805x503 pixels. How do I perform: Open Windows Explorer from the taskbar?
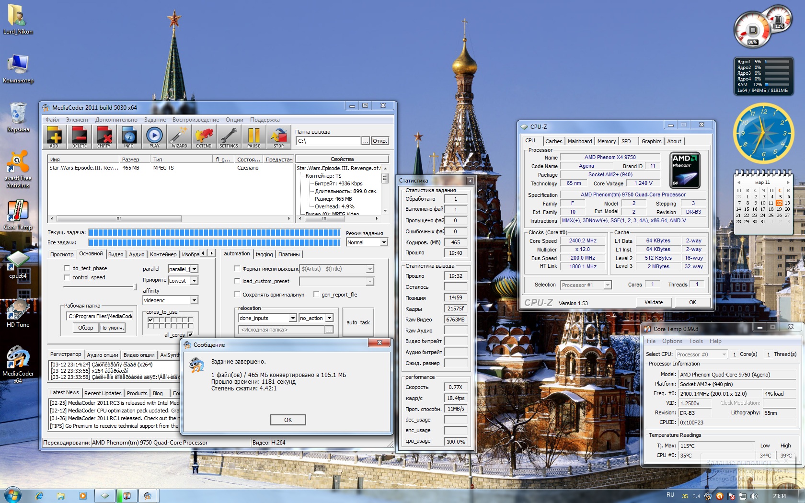(x=61, y=496)
